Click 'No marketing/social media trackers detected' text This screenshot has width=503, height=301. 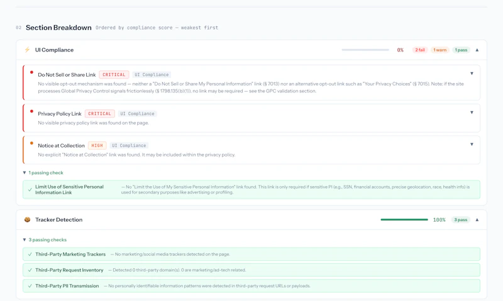(170, 254)
